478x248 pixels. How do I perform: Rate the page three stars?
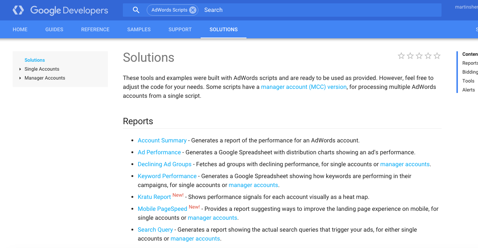tap(419, 56)
